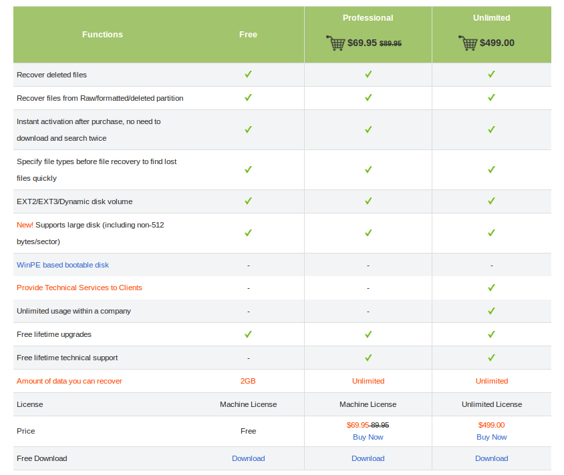Click Unlimited checkmark for Provide Technical Services
Viewport: 564px width, 475px height.
pyautogui.click(x=491, y=288)
